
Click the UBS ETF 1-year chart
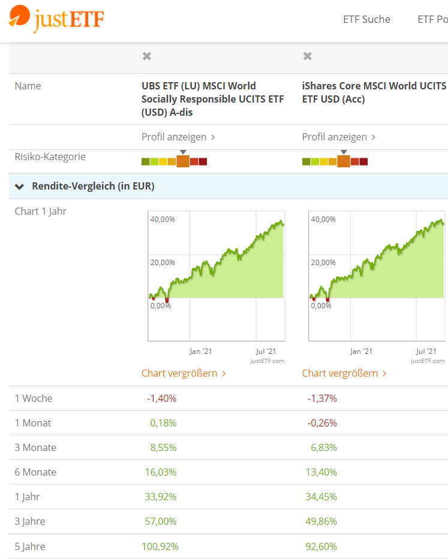point(217,276)
